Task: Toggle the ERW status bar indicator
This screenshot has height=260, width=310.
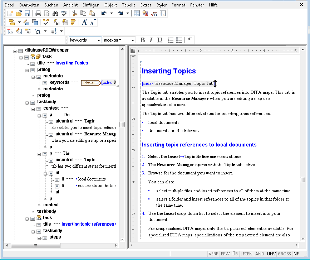Action: click(225, 254)
